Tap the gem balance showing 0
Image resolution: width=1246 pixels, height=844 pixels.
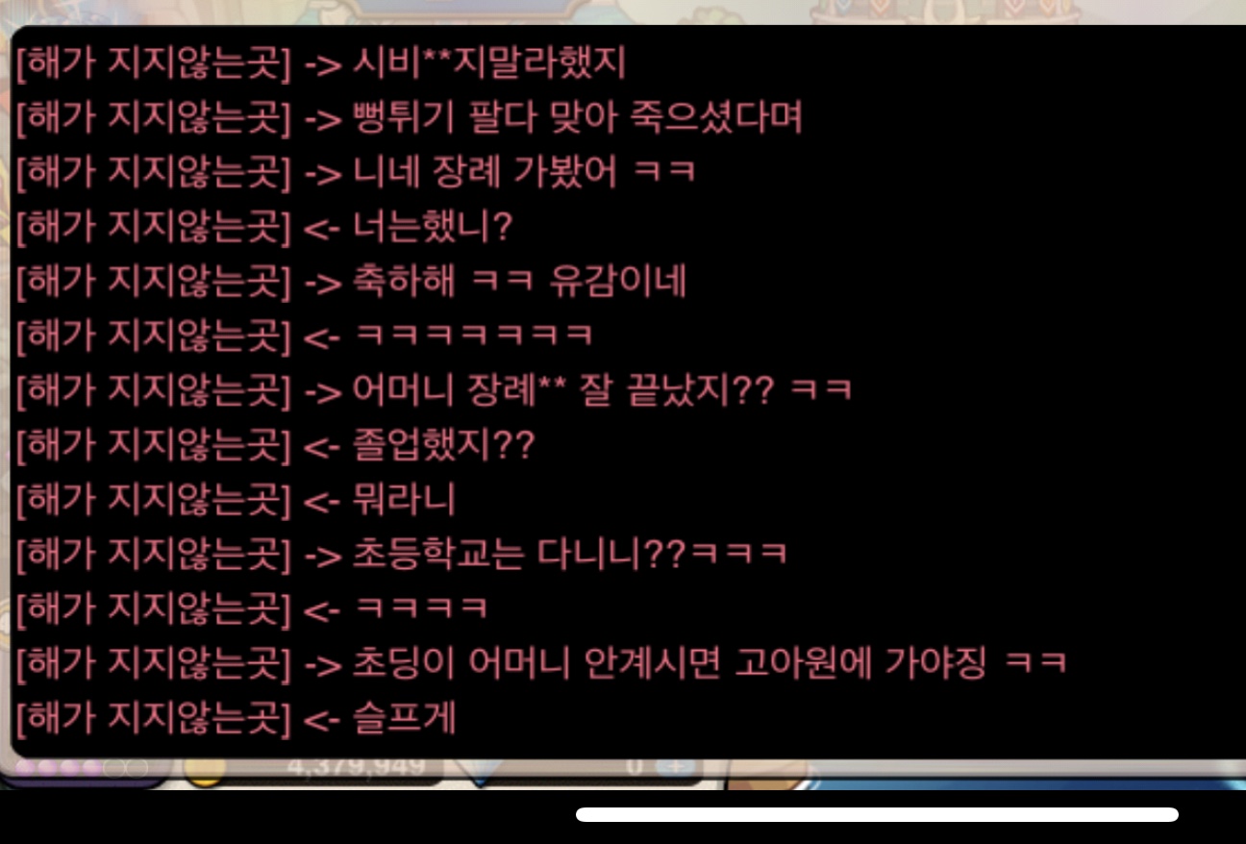pyautogui.click(x=635, y=767)
